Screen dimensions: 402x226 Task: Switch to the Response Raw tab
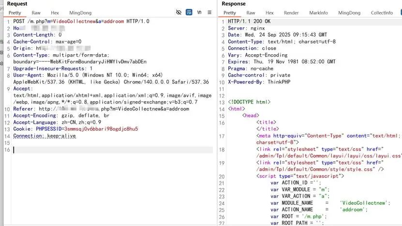[251, 13]
